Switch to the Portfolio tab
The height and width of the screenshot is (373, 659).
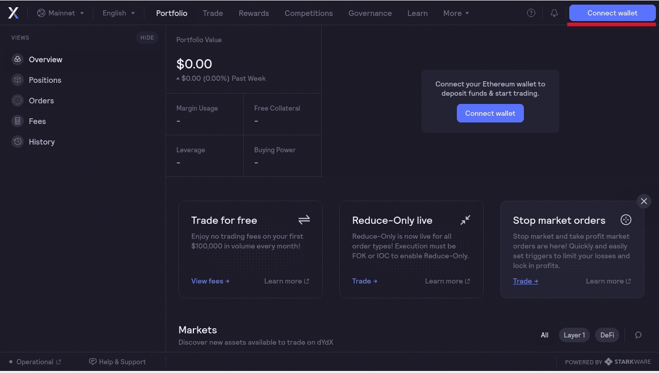[x=172, y=13]
